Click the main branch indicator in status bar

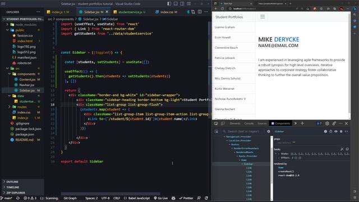click(7, 198)
